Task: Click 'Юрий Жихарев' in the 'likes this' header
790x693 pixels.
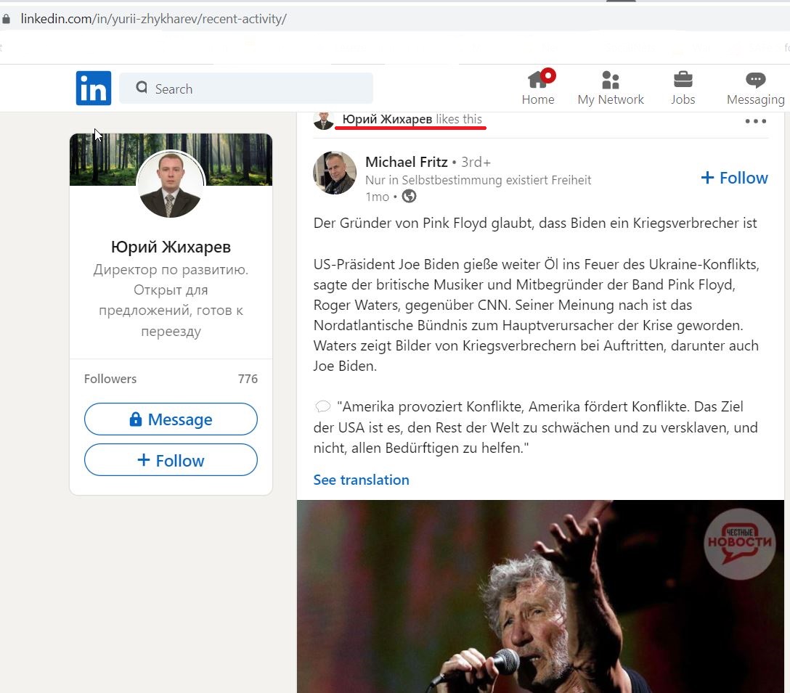Action: (x=387, y=119)
